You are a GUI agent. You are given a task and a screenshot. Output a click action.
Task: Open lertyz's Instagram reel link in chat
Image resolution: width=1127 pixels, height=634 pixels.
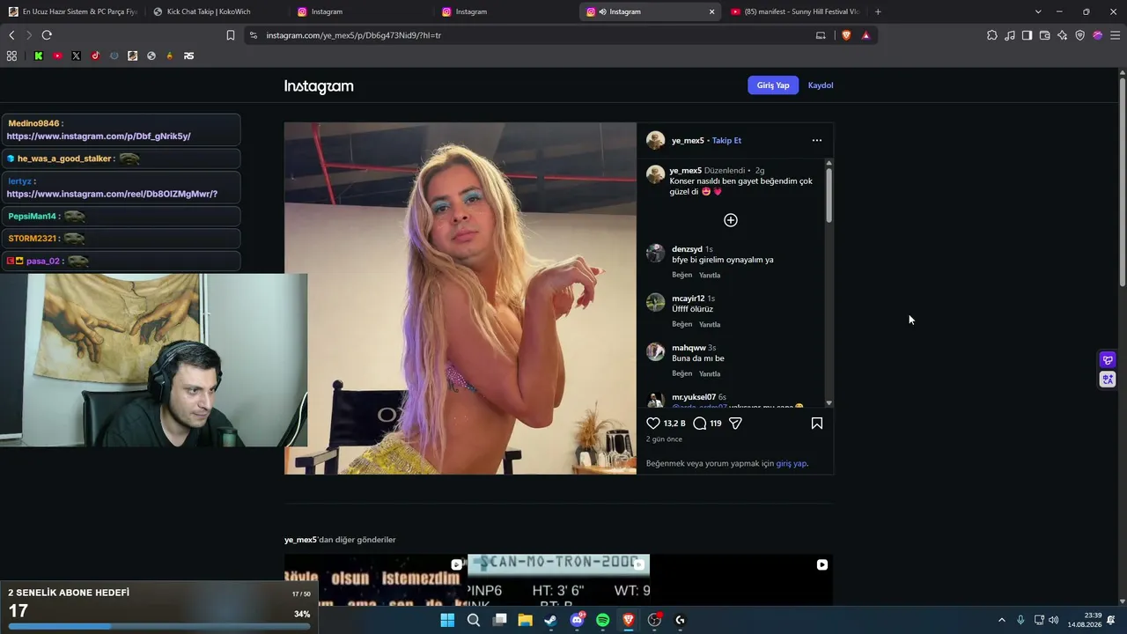coord(112,194)
